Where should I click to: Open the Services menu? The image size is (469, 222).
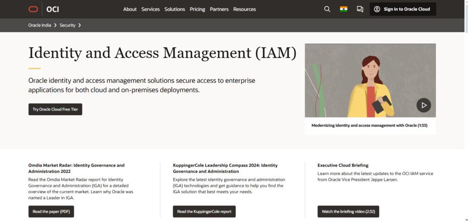150,9
